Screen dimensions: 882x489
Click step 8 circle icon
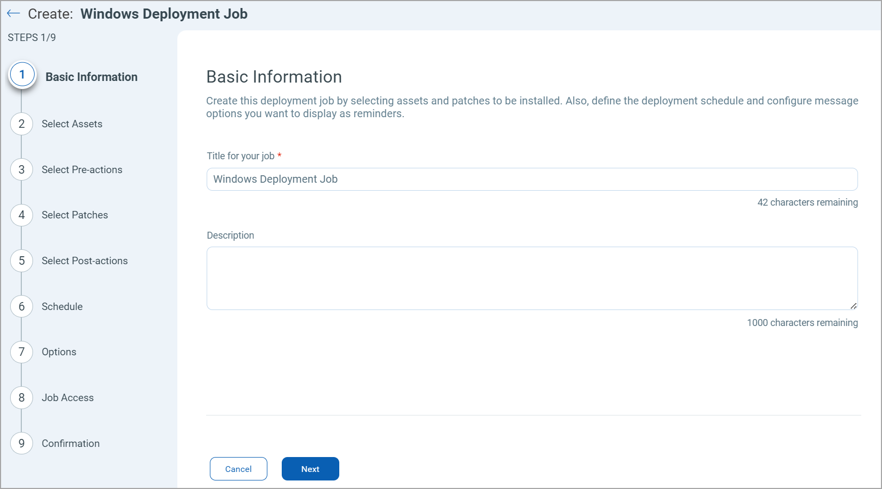[22, 398]
